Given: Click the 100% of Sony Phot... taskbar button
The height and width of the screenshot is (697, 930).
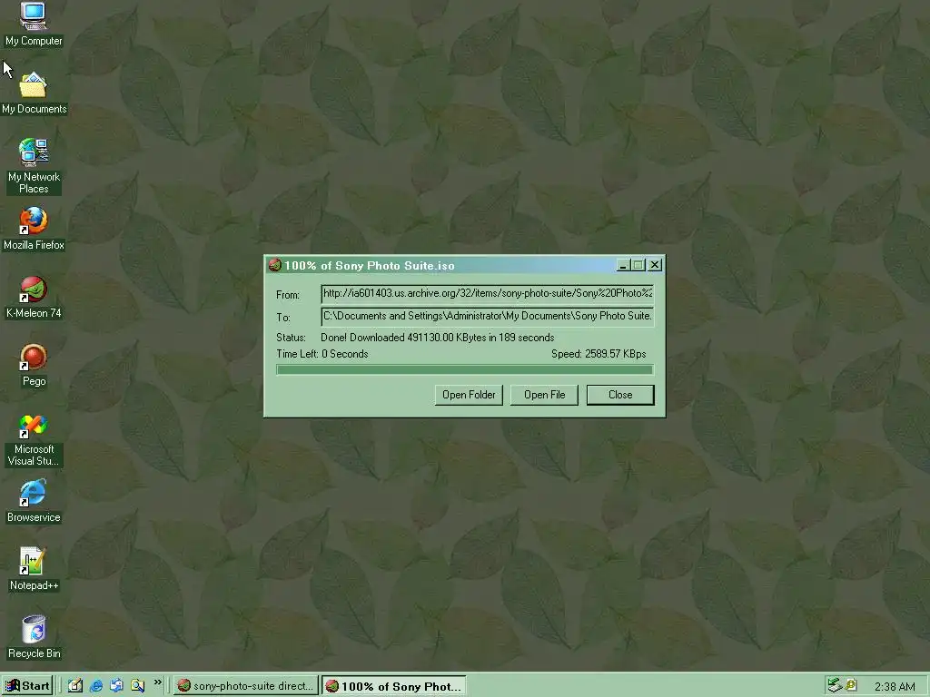Looking at the screenshot, I should (394, 686).
